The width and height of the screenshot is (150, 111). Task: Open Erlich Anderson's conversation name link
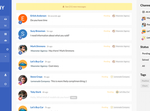tap(38, 16)
